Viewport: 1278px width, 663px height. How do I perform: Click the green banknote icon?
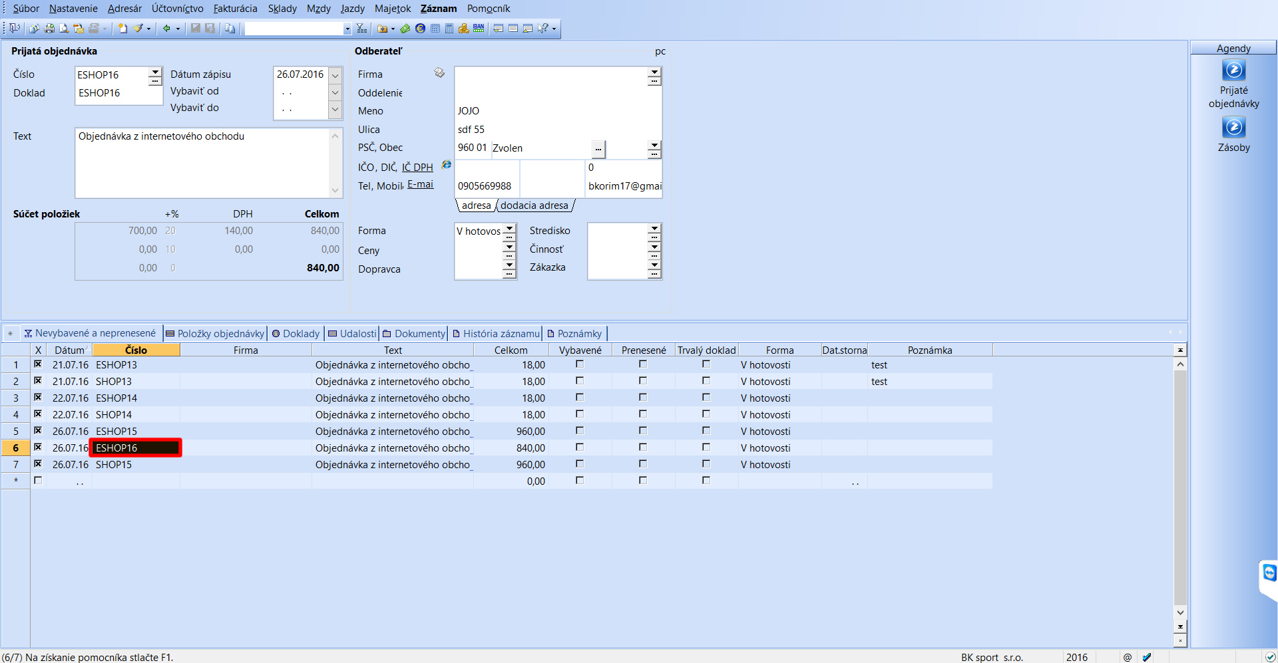[405, 29]
